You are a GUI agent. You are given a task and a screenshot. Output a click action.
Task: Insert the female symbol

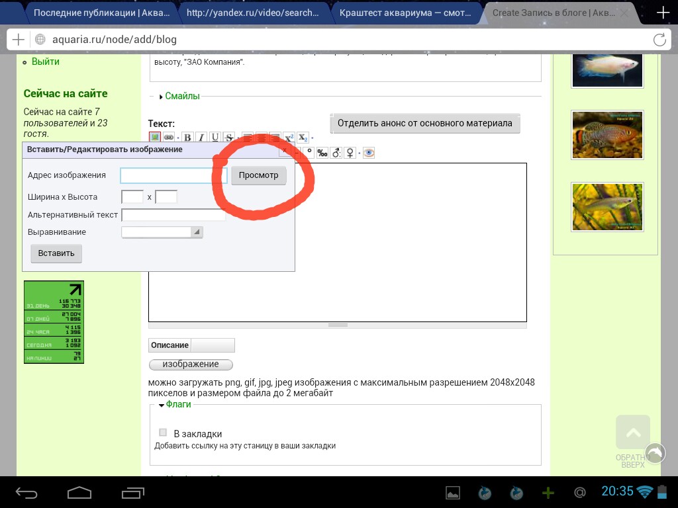tap(350, 153)
